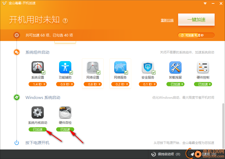225x159 pixels.
Task: Click the 系统设置 label
Action: click(x=38, y=78)
